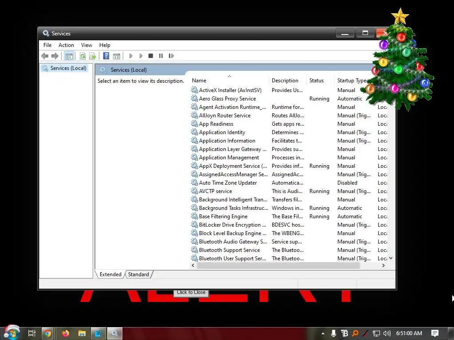The height and width of the screenshot is (340, 454).
Task: Select the AllJoyn Router Service row
Action: pyautogui.click(x=289, y=116)
